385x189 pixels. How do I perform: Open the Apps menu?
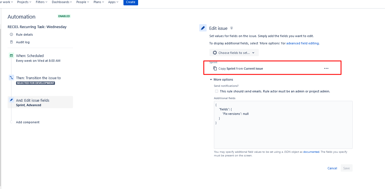point(113,2)
